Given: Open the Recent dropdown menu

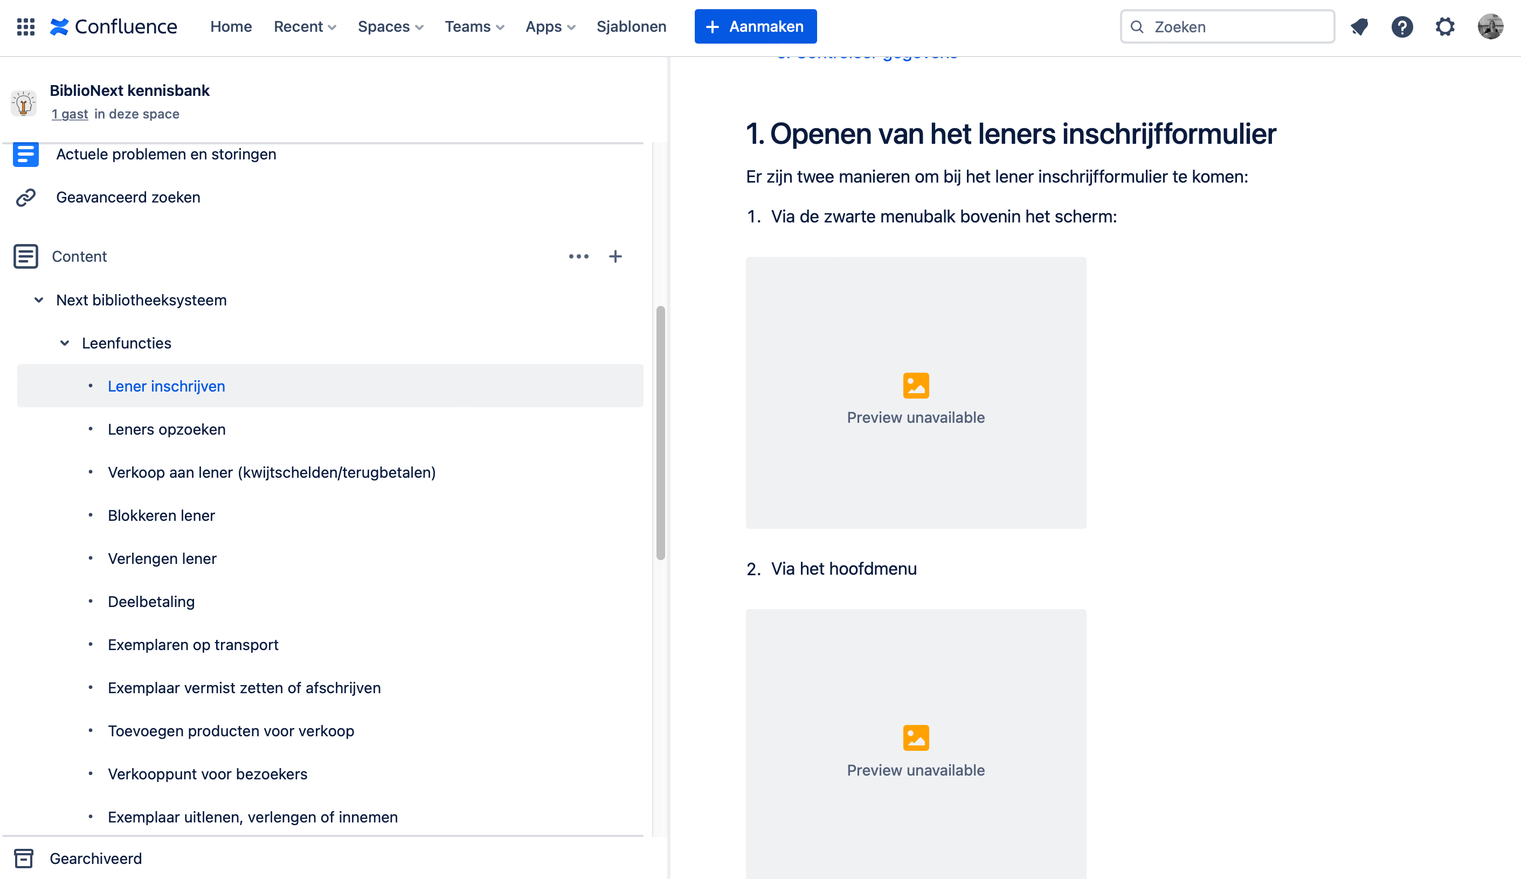Looking at the screenshot, I should coord(305,26).
